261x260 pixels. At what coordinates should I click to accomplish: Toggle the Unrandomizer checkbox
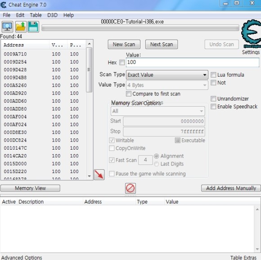(213, 99)
